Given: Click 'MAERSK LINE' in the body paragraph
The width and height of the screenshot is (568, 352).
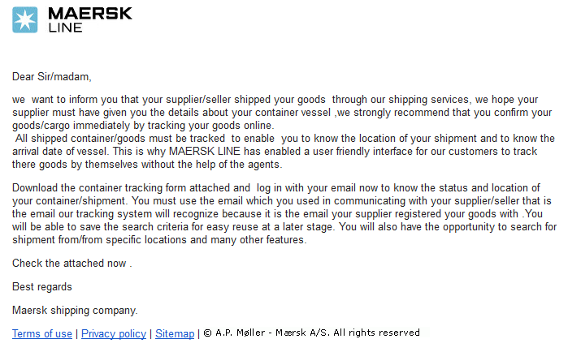Looking at the screenshot, I should 205,151.
